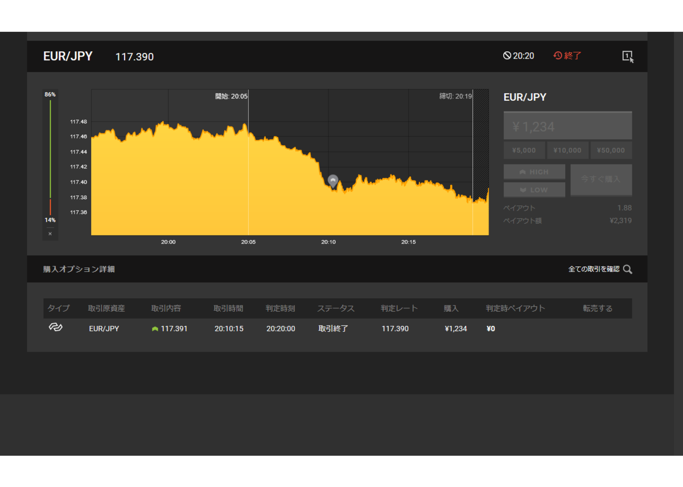Click the 14% label under sentiment bar

click(50, 220)
